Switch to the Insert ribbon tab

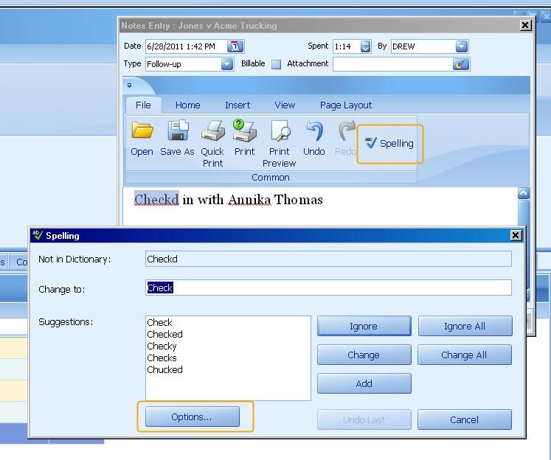point(238,105)
